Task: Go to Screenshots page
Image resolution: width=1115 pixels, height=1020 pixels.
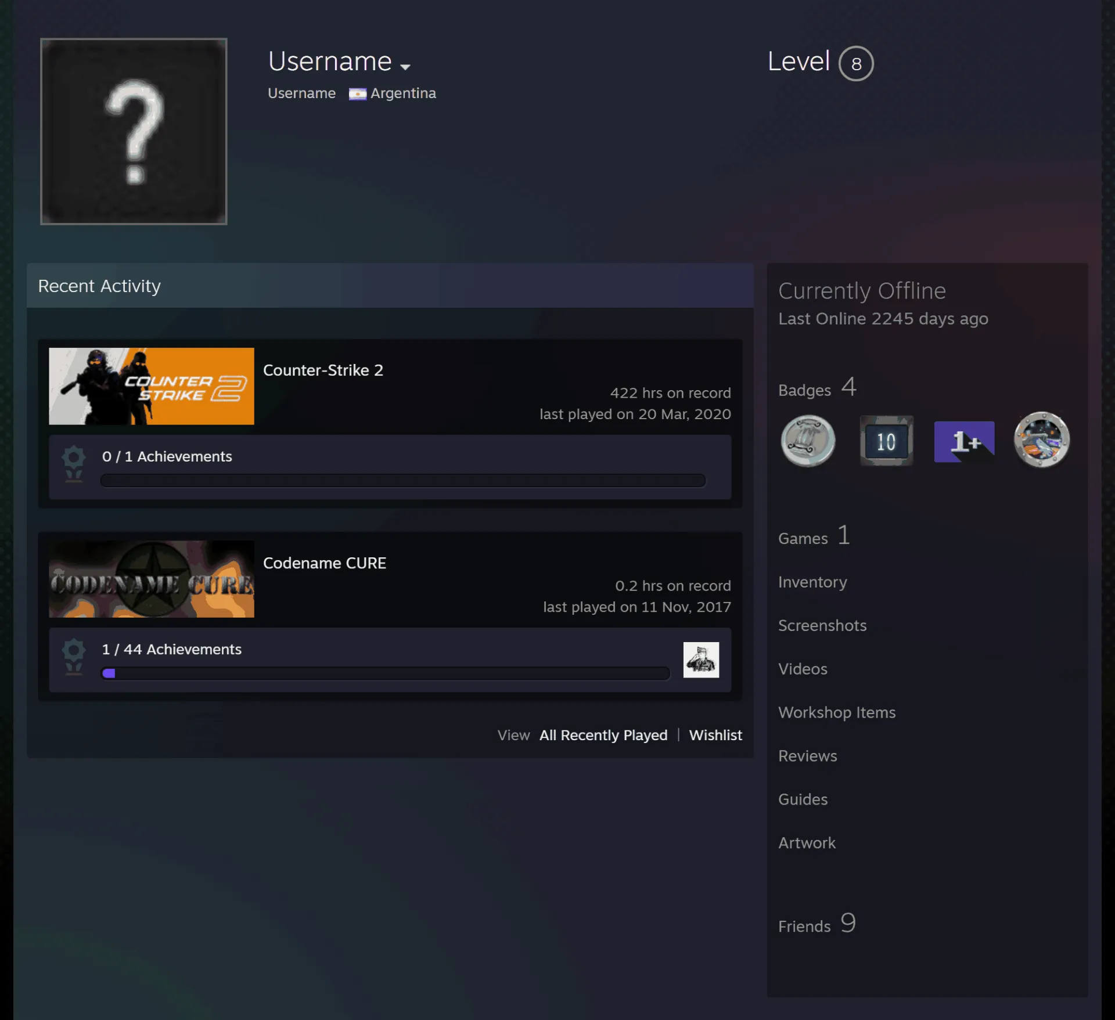Action: [822, 625]
